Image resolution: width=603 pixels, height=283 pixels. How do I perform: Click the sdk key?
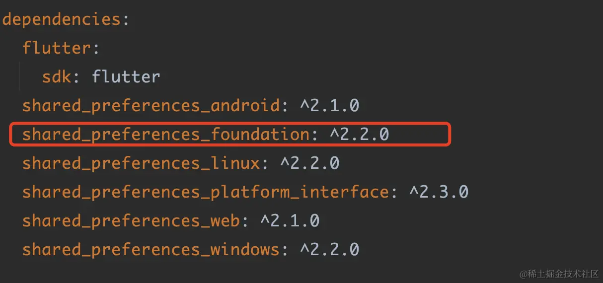(x=57, y=77)
